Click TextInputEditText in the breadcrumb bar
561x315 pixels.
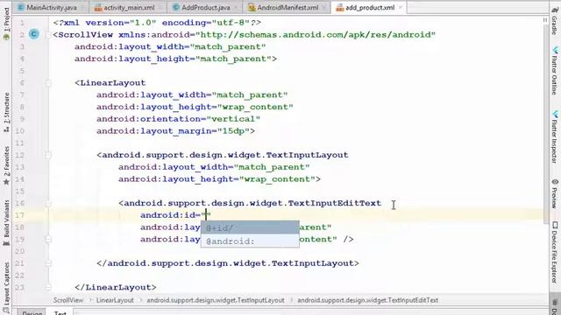tap(368, 300)
